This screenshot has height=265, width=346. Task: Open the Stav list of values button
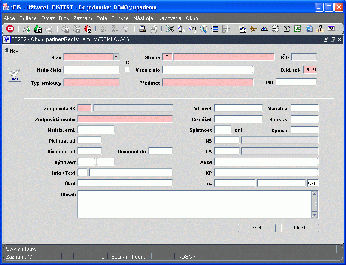pos(116,57)
